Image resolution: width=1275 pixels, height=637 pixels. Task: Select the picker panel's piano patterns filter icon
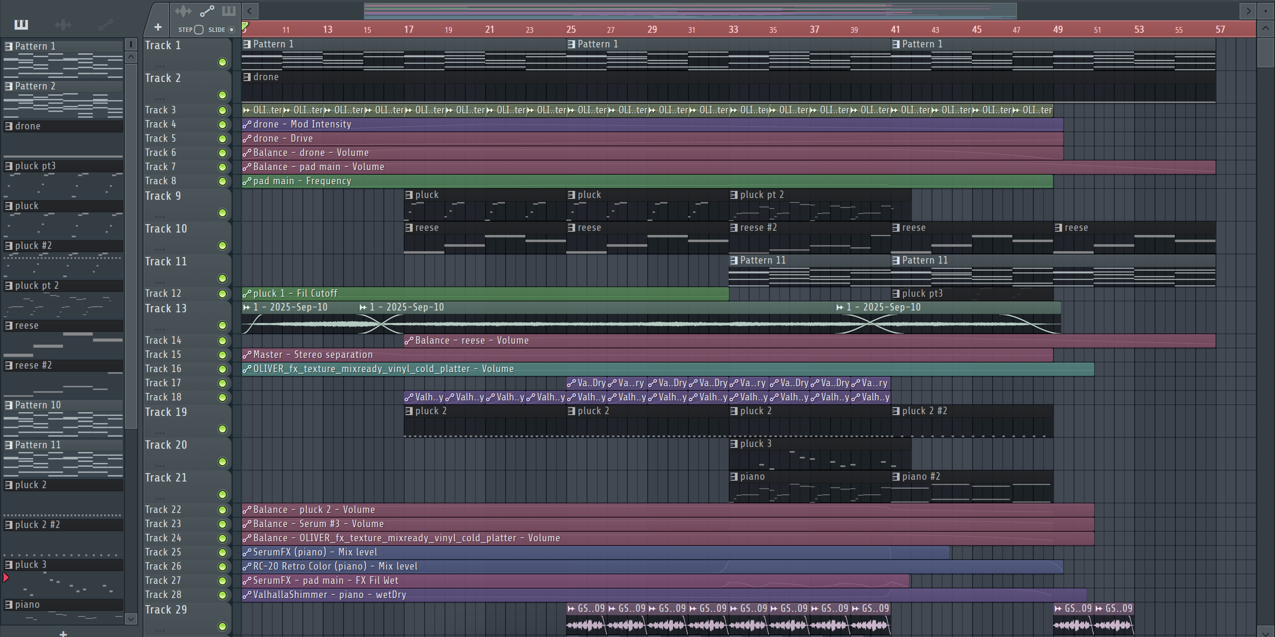[x=21, y=24]
